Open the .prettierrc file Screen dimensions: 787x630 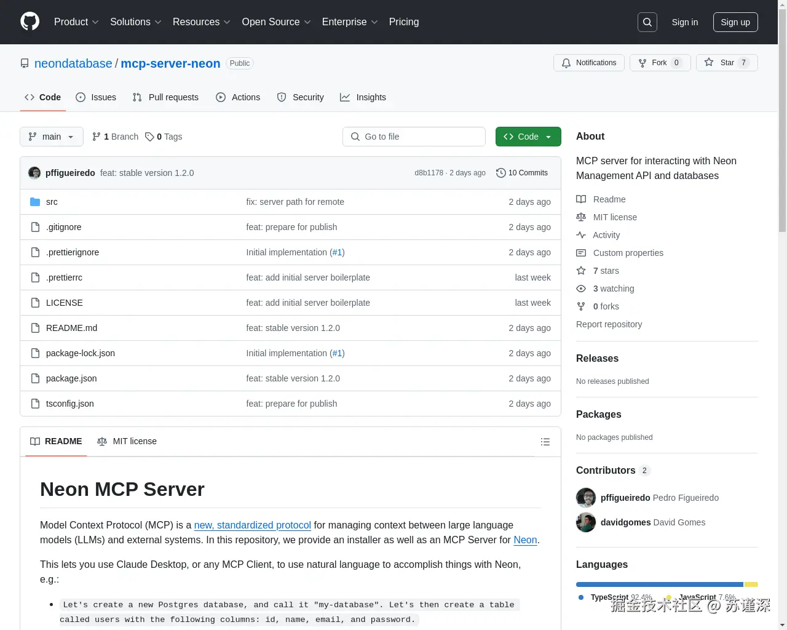[x=64, y=277]
